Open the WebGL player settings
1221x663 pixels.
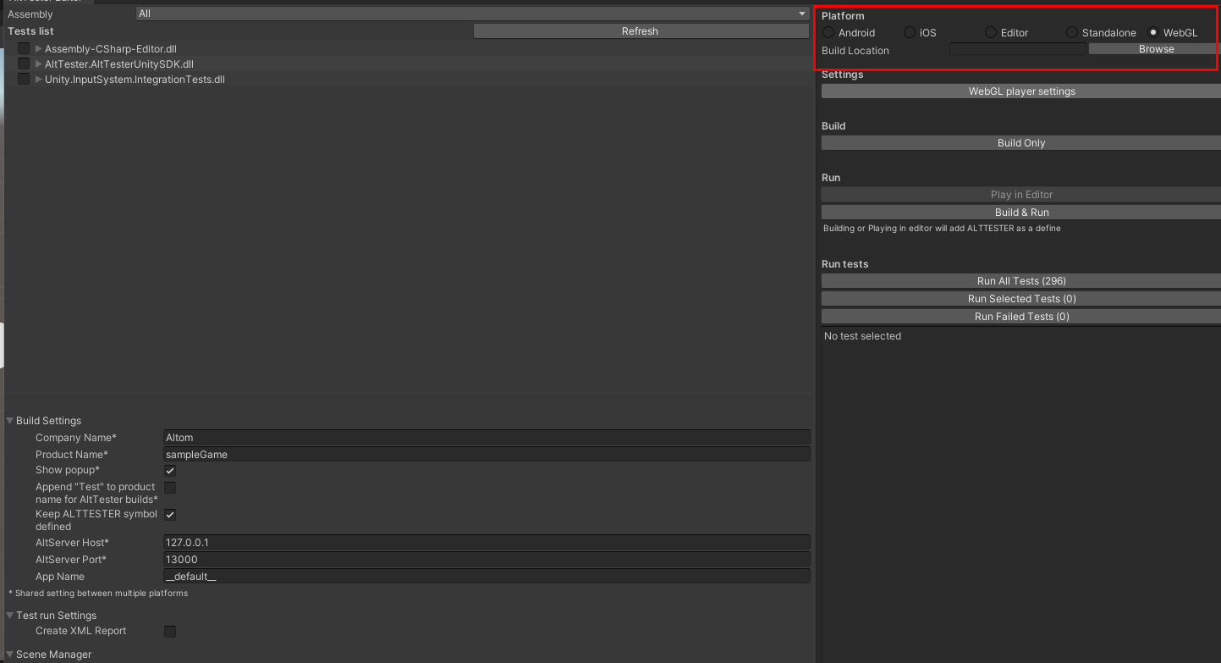click(x=1020, y=91)
